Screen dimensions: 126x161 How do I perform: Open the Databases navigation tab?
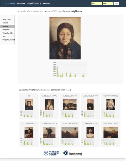10,3
